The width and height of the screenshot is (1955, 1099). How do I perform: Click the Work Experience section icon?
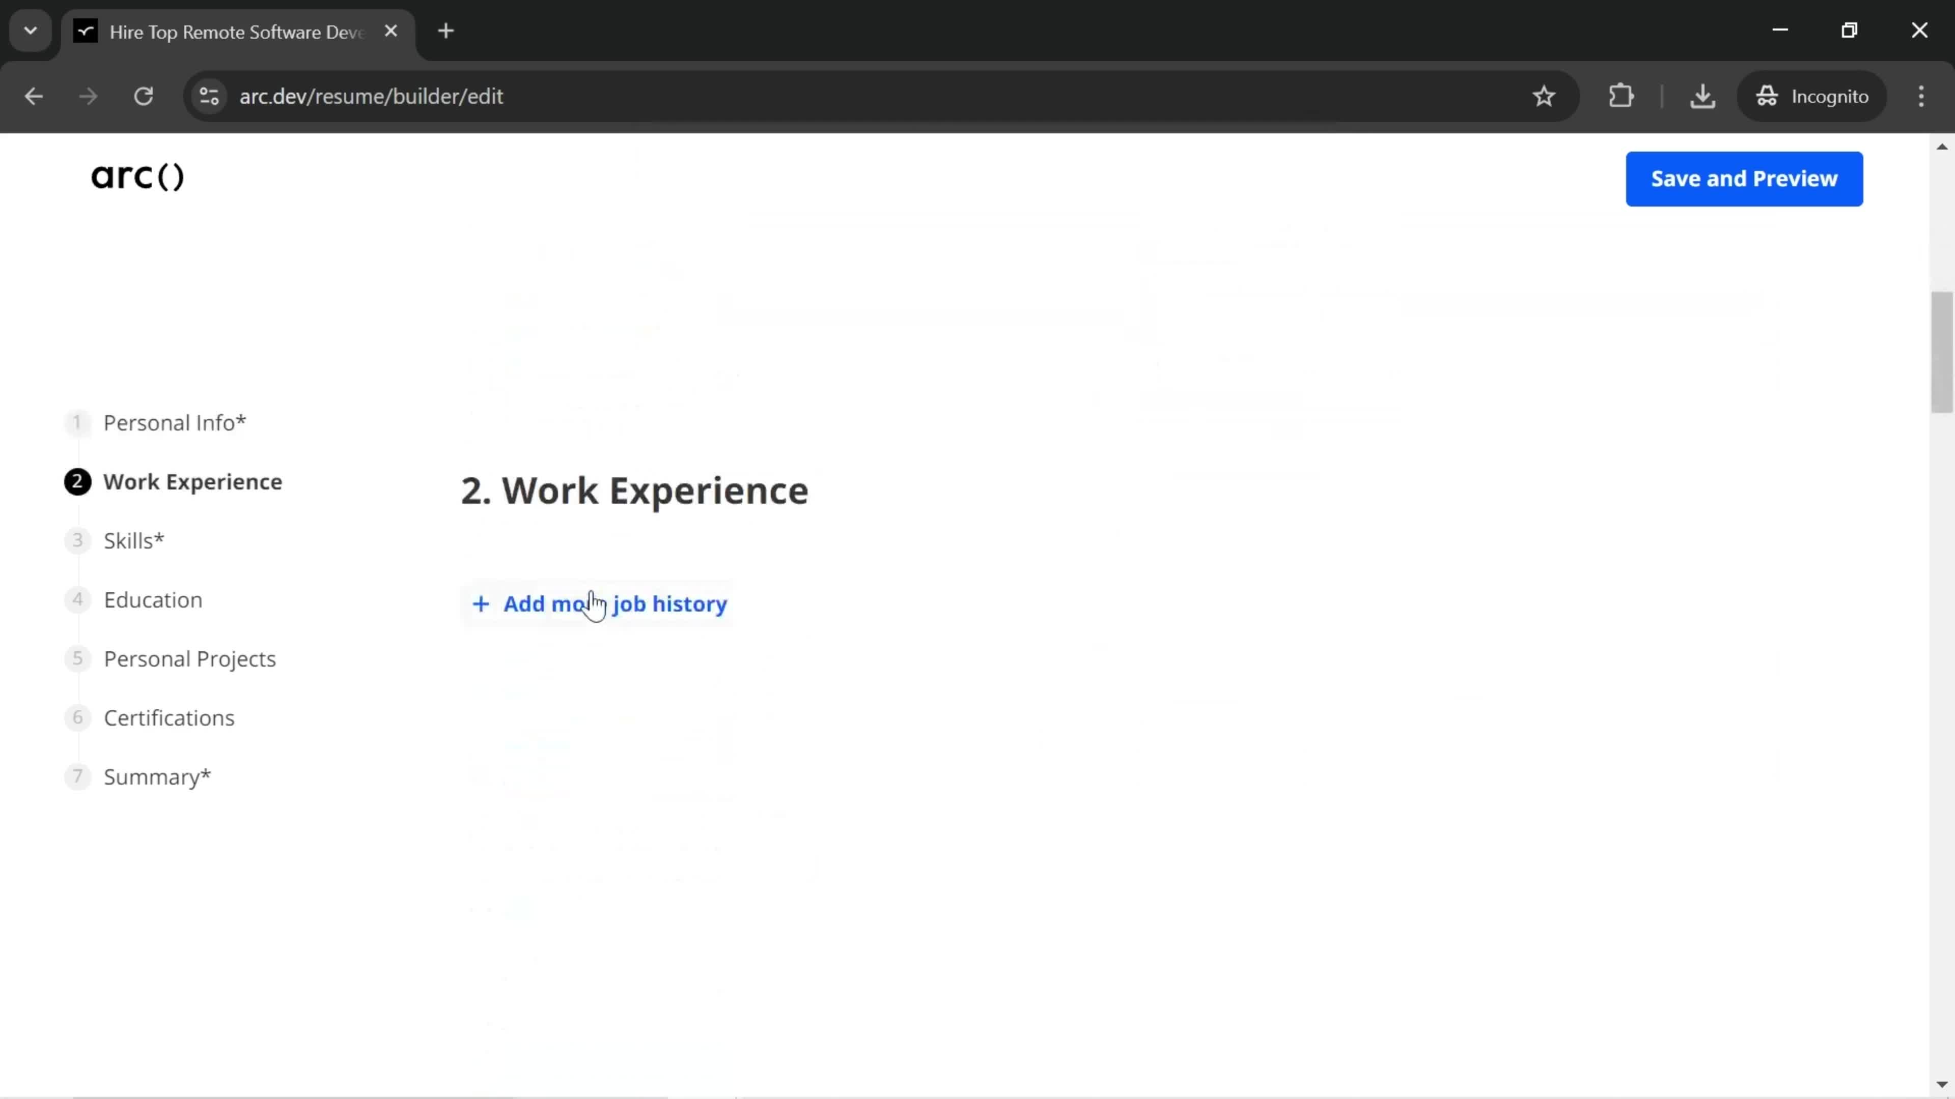click(76, 480)
